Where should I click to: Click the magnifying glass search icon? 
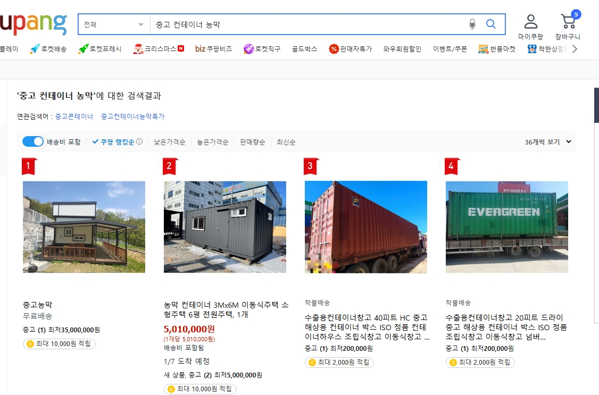pyautogui.click(x=491, y=24)
